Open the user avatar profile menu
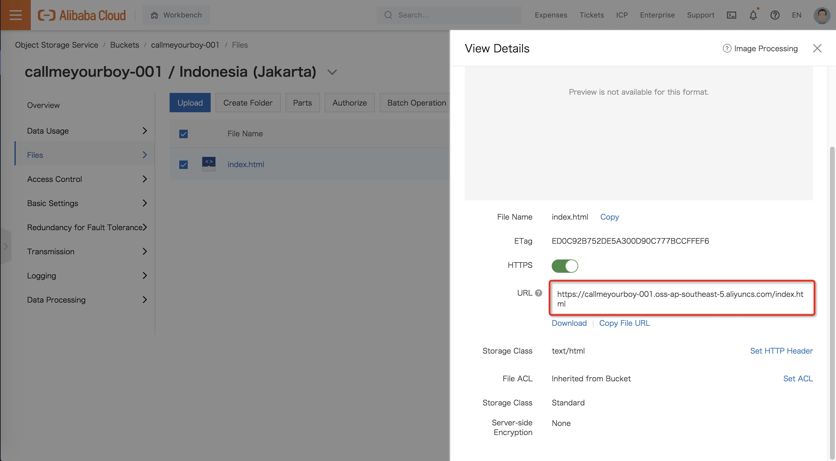This screenshot has height=461, width=836. tap(822, 15)
